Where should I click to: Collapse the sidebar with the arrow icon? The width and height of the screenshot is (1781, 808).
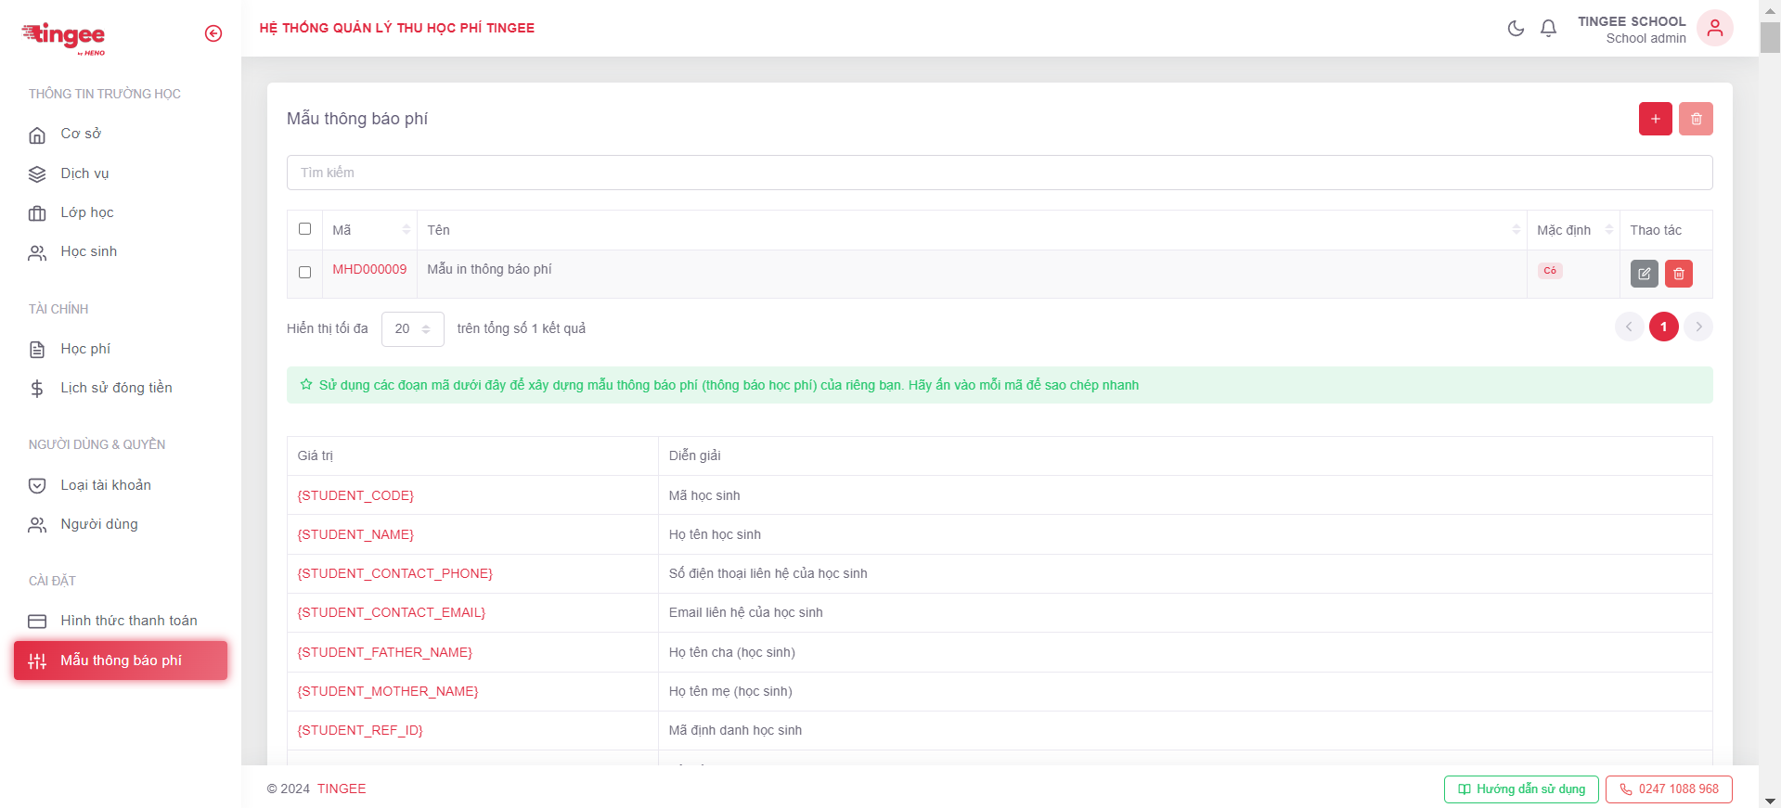[213, 33]
